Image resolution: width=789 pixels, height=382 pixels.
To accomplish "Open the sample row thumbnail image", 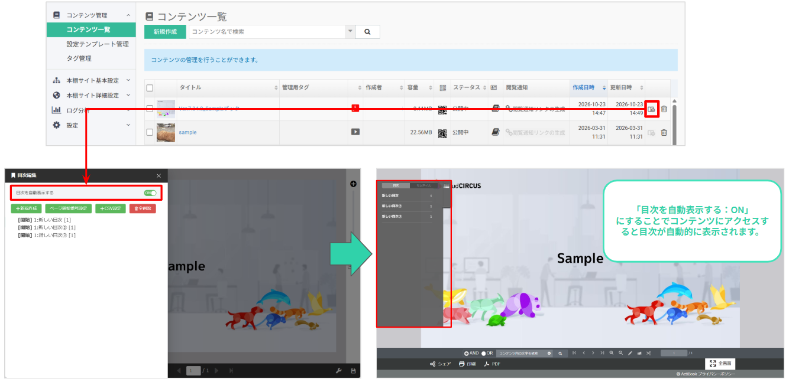I will coord(166,132).
